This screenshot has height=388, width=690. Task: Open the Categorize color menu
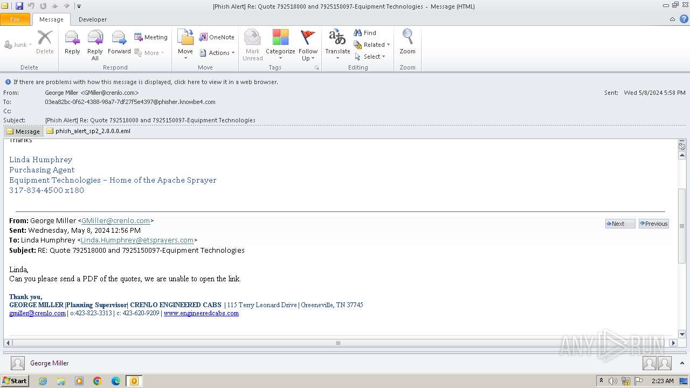click(x=280, y=45)
